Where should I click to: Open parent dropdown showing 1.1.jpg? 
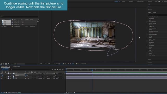point(59,77)
